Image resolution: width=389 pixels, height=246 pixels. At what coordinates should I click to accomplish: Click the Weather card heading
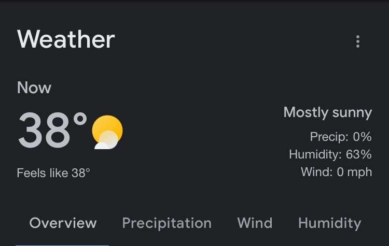(x=66, y=39)
